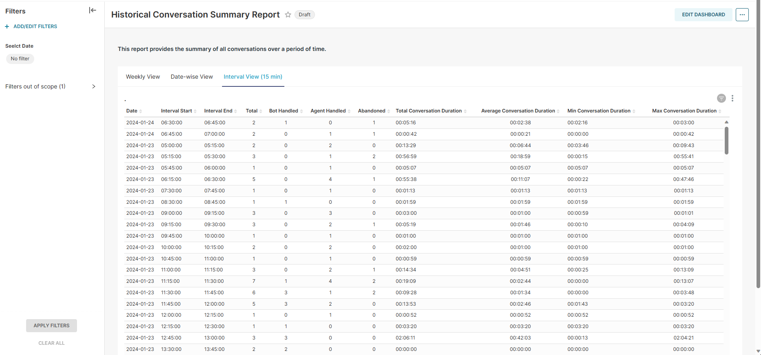Sort by Agent Handled column
The height and width of the screenshot is (355, 761).
[328, 111]
